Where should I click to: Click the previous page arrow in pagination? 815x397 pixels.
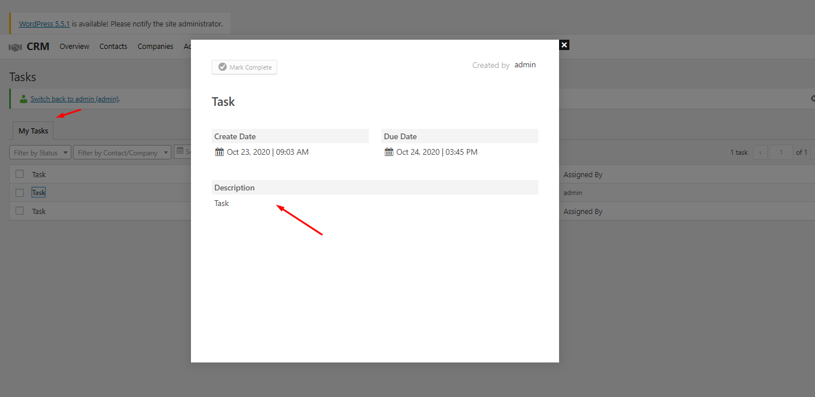coord(760,152)
